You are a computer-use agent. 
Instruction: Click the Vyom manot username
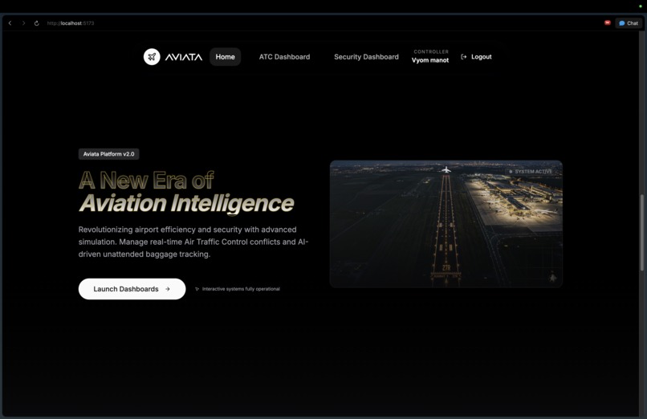[x=430, y=60]
